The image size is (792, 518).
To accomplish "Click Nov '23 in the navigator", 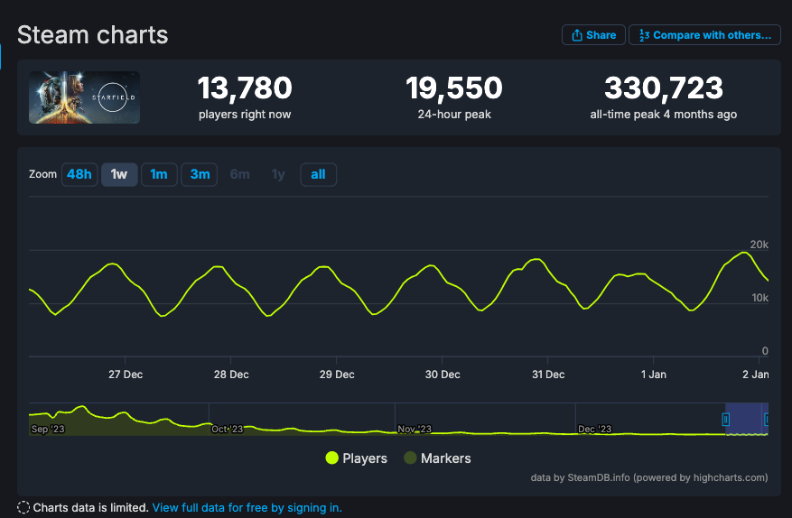I will pyautogui.click(x=415, y=430).
